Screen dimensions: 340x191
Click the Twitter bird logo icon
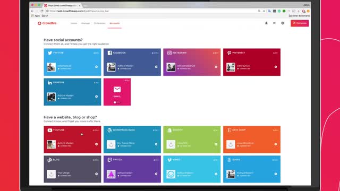click(50, 53)
